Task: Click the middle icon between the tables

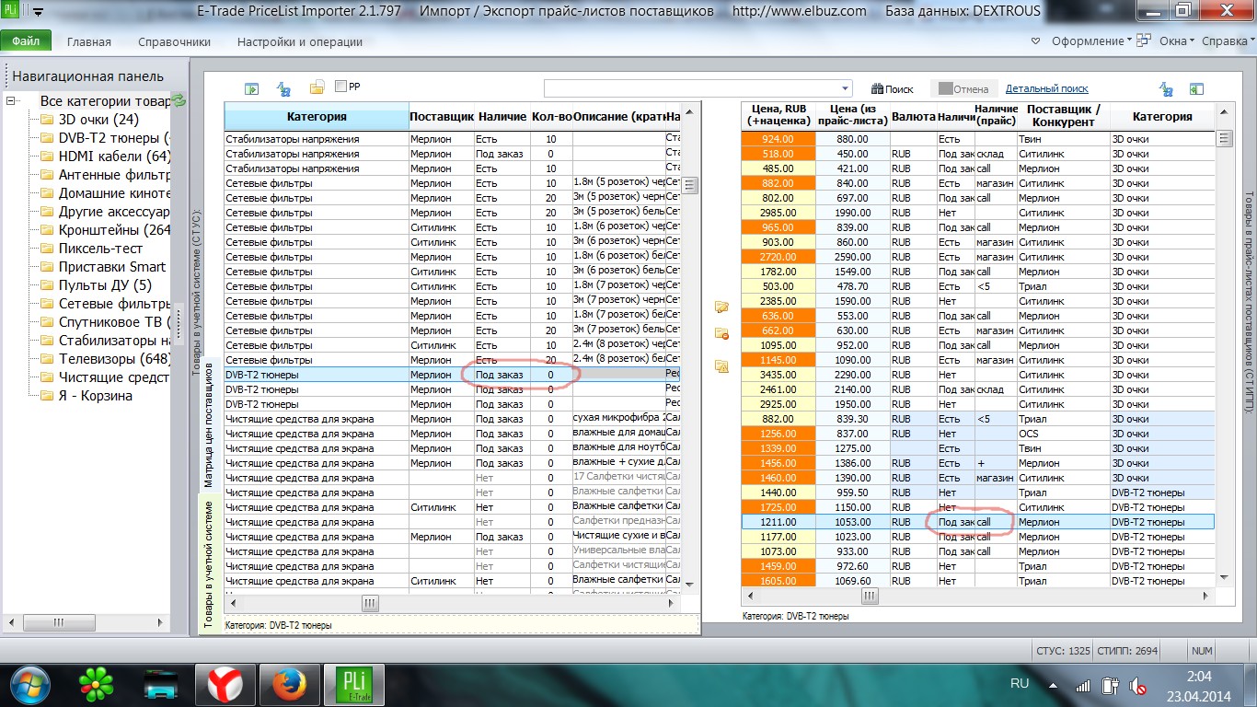Action: pos(721,334)
